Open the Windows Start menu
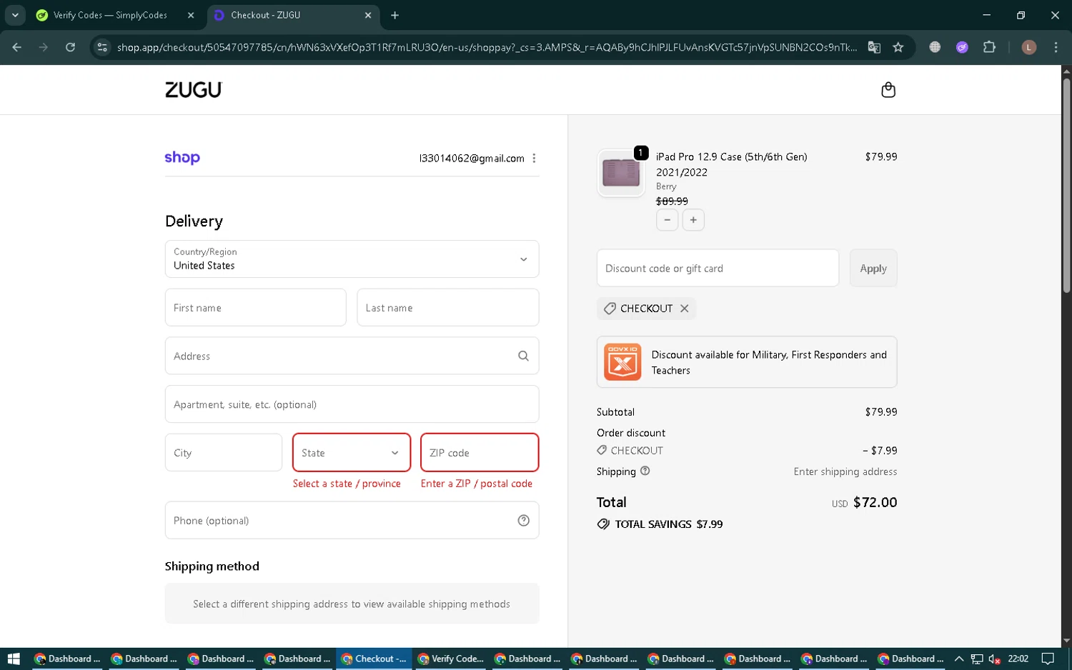Image resolution: width=1072 pixels, height=670 pixels. 14,659
